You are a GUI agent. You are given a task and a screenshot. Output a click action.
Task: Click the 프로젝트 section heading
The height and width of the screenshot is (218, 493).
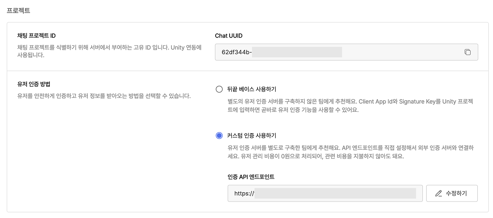pyautogui.click(x=19, y=11)
